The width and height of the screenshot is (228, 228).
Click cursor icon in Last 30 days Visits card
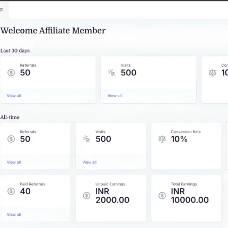pyautogui.click(x=111, y=72)
